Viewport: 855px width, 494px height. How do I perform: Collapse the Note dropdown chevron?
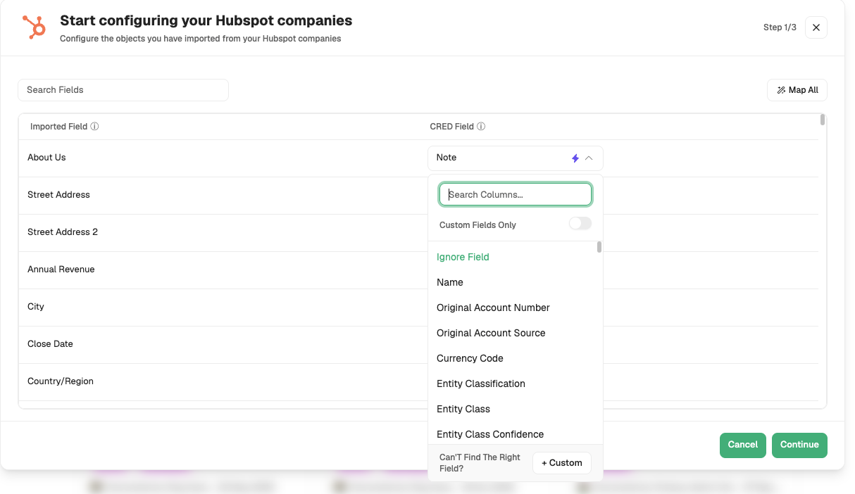[x=589, y=158]
